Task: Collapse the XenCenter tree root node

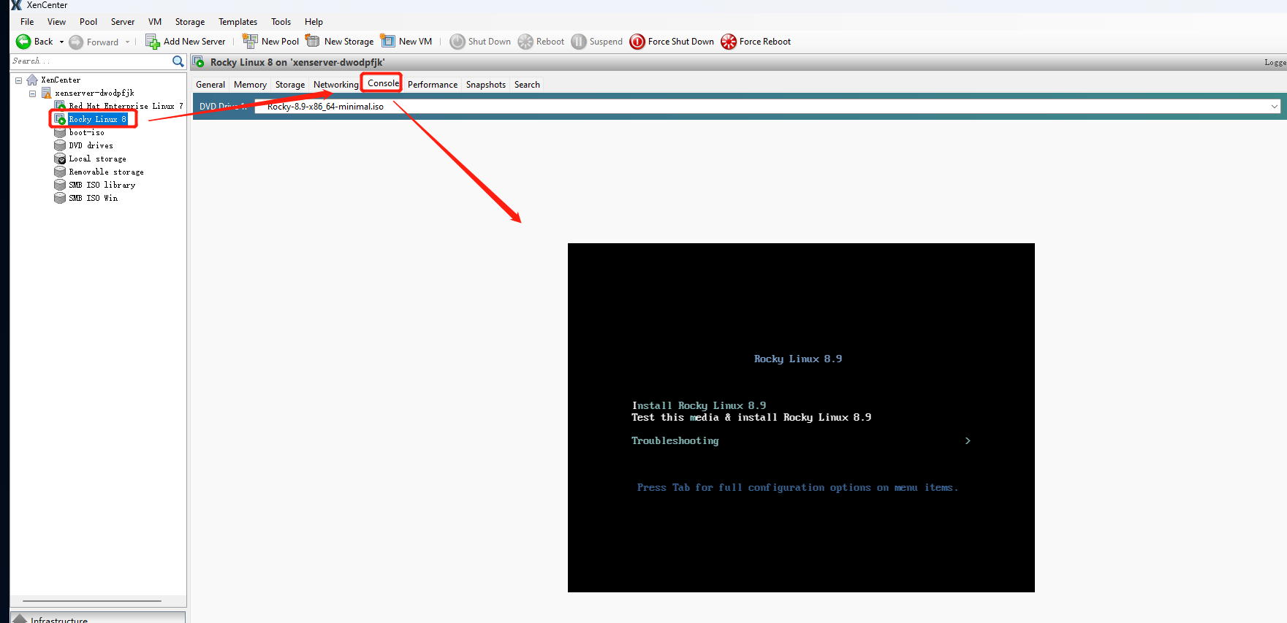Action: click(x=19, y=80)
